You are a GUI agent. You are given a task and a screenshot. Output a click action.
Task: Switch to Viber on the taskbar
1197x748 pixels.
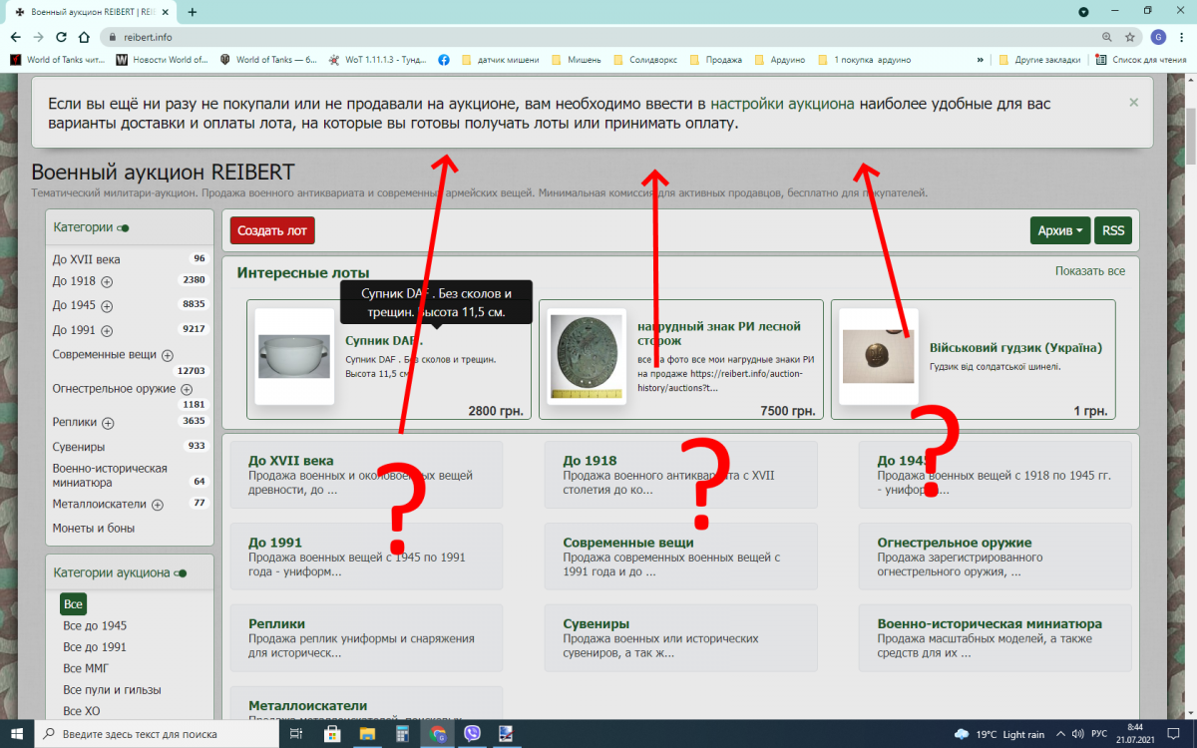[x=472, y=733]
